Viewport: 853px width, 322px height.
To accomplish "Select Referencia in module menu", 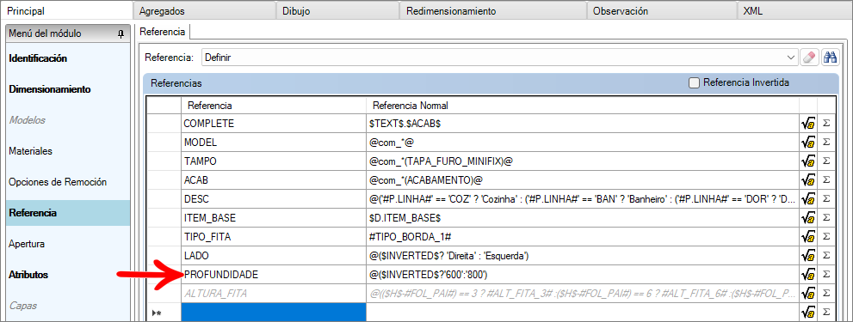I will pyautogui.click(x=67, y=213).
